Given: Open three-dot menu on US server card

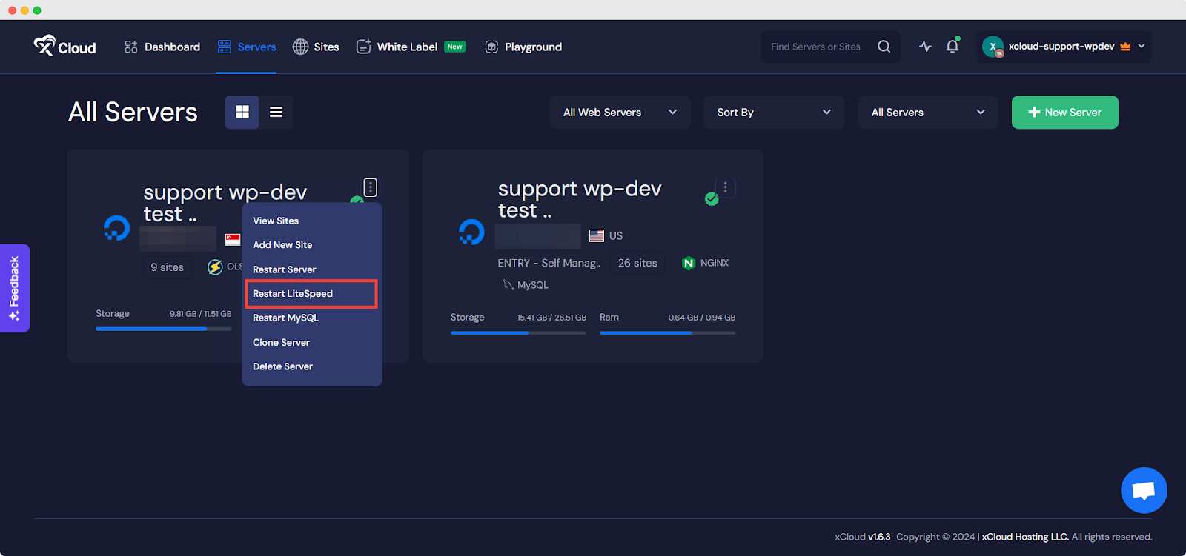Looking at the screenshot, I should coord(725,187).
